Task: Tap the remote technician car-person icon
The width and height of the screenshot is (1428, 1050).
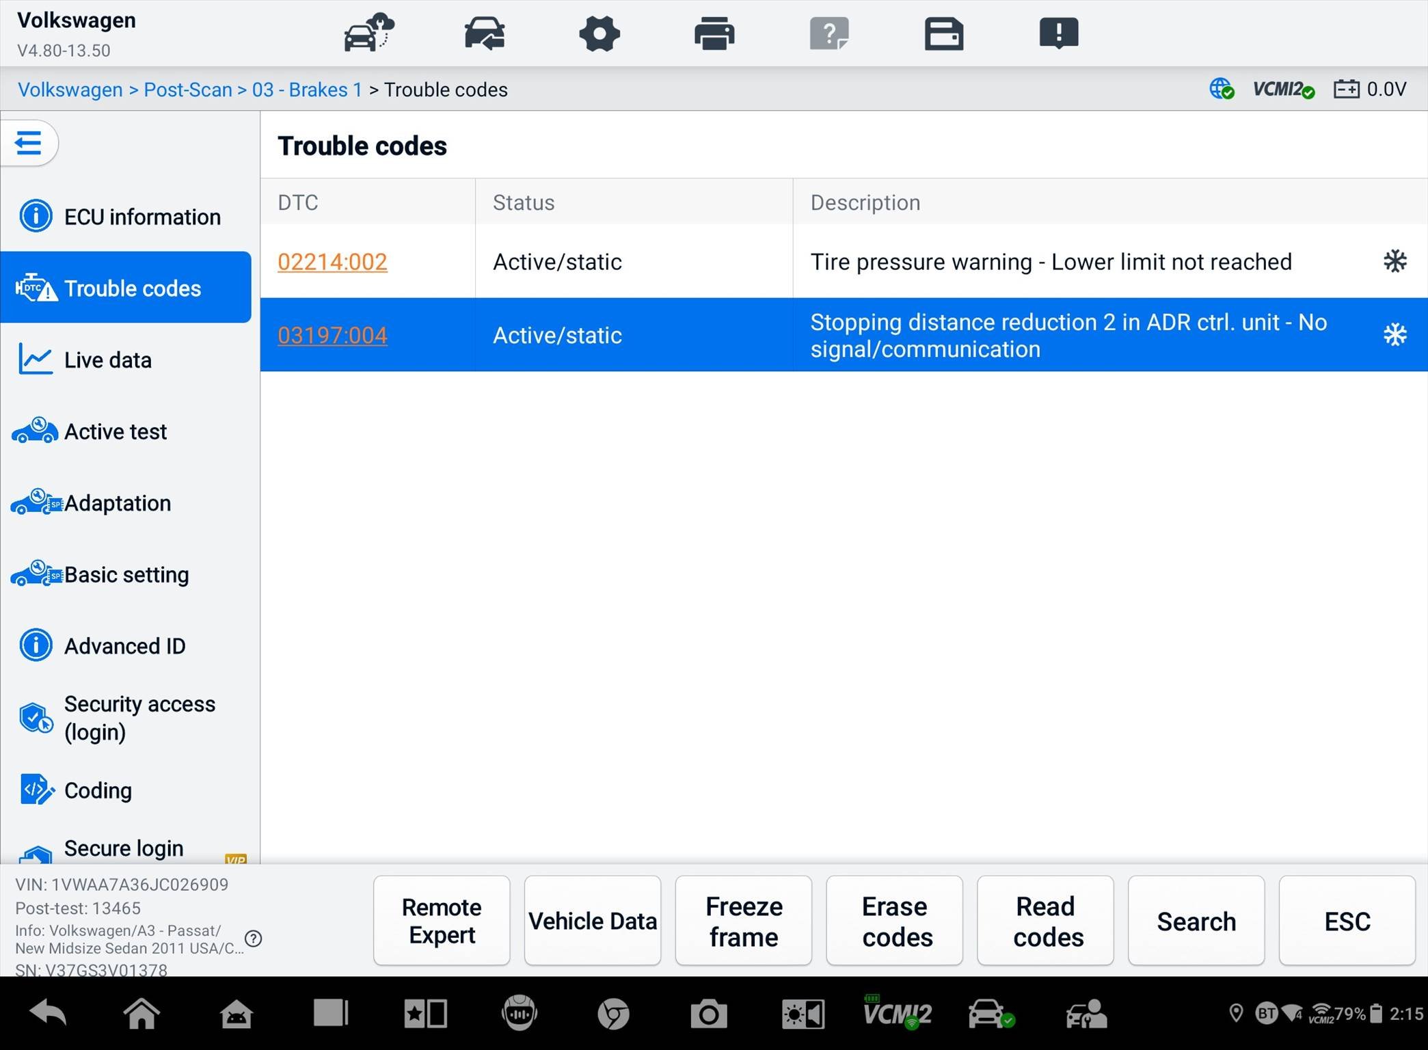Action: click(x=1086, y=1014)
